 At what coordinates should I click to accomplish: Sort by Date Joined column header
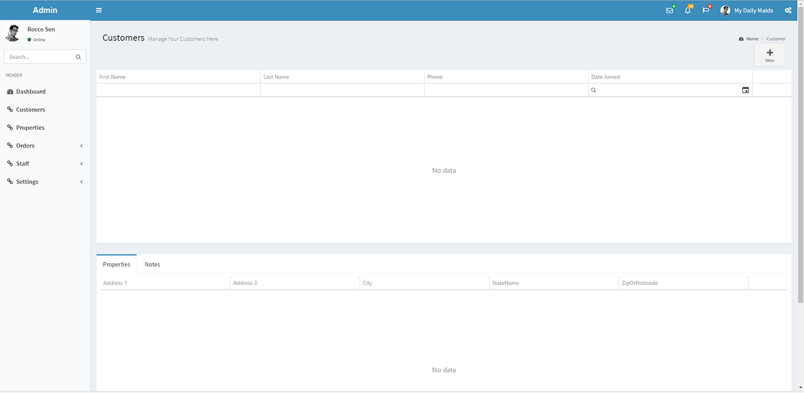tap(670, 77)
